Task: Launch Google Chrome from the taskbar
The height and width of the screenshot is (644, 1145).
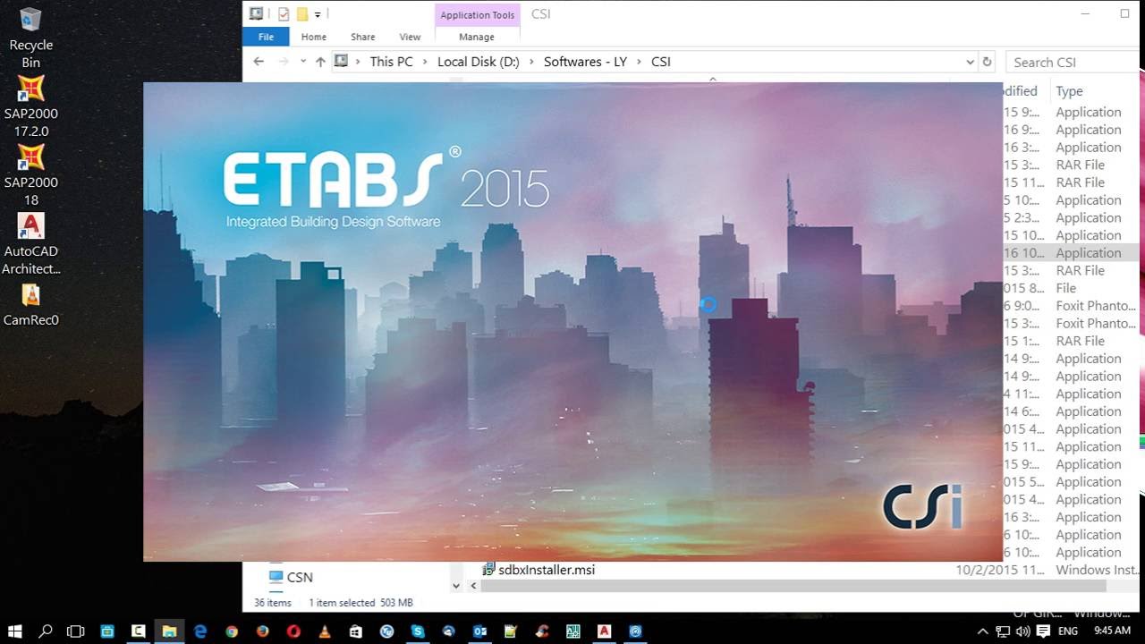Action: pyautogui.click(x=232, y=631)
